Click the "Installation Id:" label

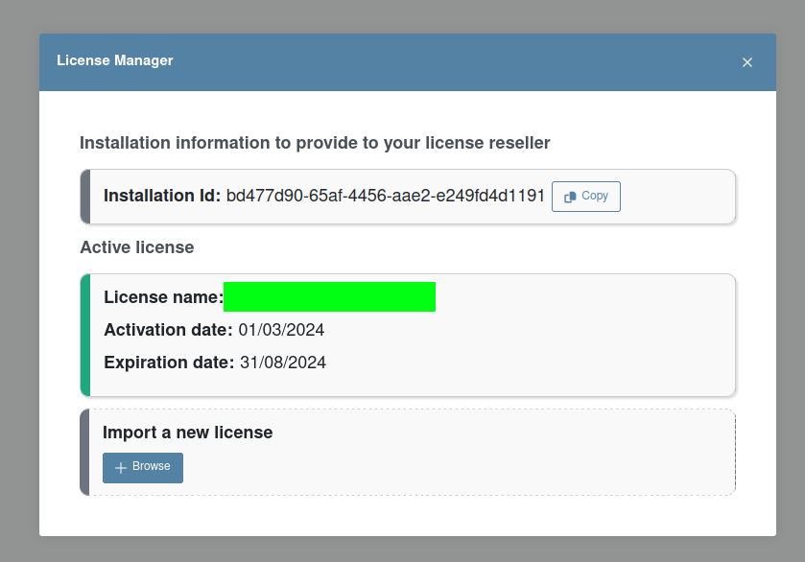tap(162, 196)
